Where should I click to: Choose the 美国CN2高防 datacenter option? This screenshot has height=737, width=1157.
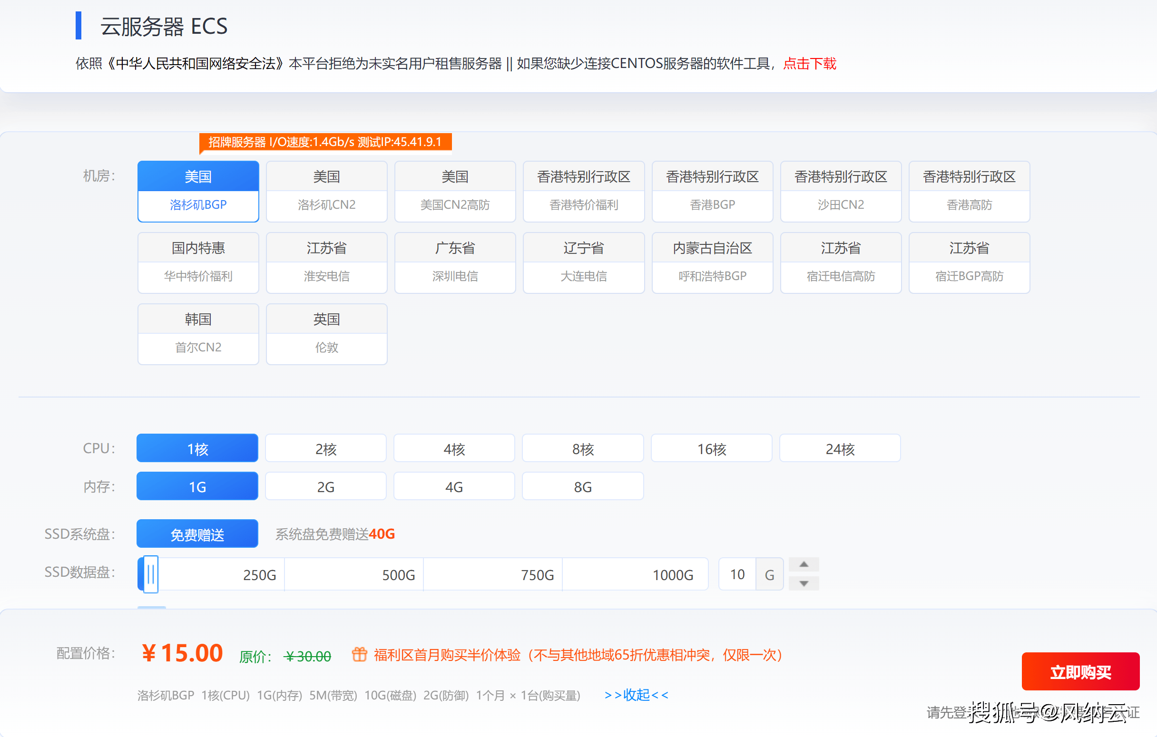[x=455, y=191]
